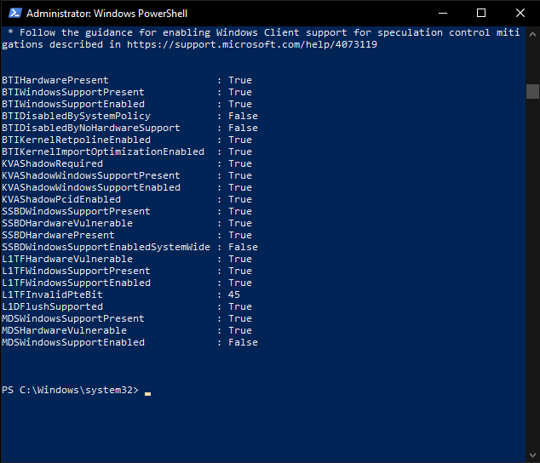Click the Administrator: Windows PowerShell title text
The width and height of the screenshot is (540, 463).
(106, 14)
